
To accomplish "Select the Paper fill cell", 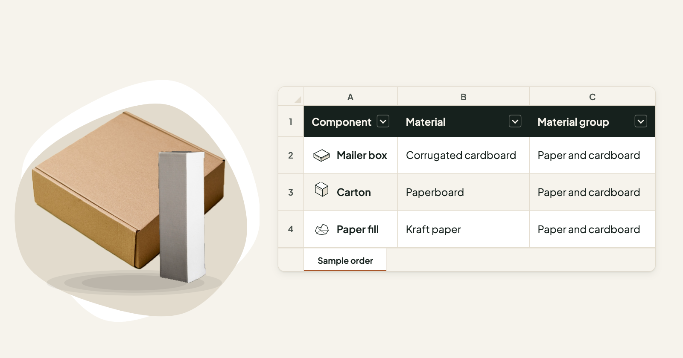I will point(350,229).
